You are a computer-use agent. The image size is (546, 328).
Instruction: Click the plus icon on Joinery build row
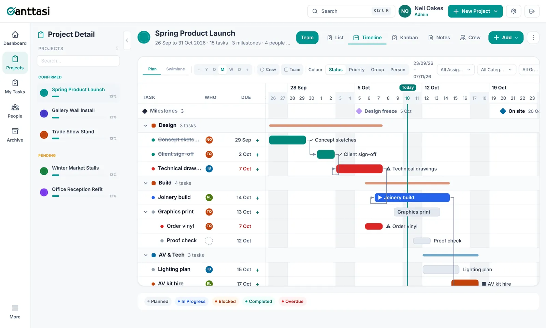(x=258, y=198)
